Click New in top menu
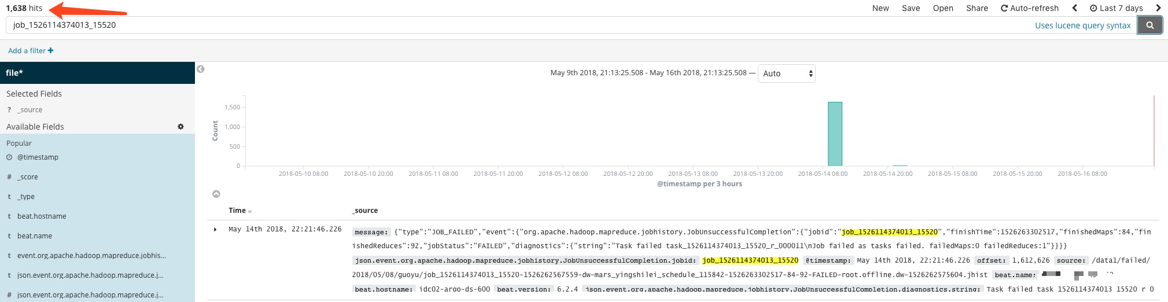The height and width of the screenshot is (302, 1168). (x=880, y=8)
